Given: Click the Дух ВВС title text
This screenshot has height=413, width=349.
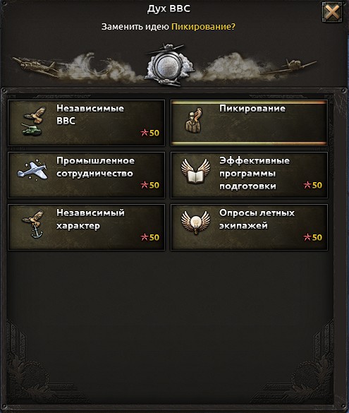Looking at the screenshot, I should 169,8.
